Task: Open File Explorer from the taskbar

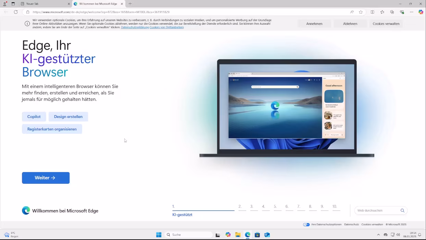Action: (238, 235)
